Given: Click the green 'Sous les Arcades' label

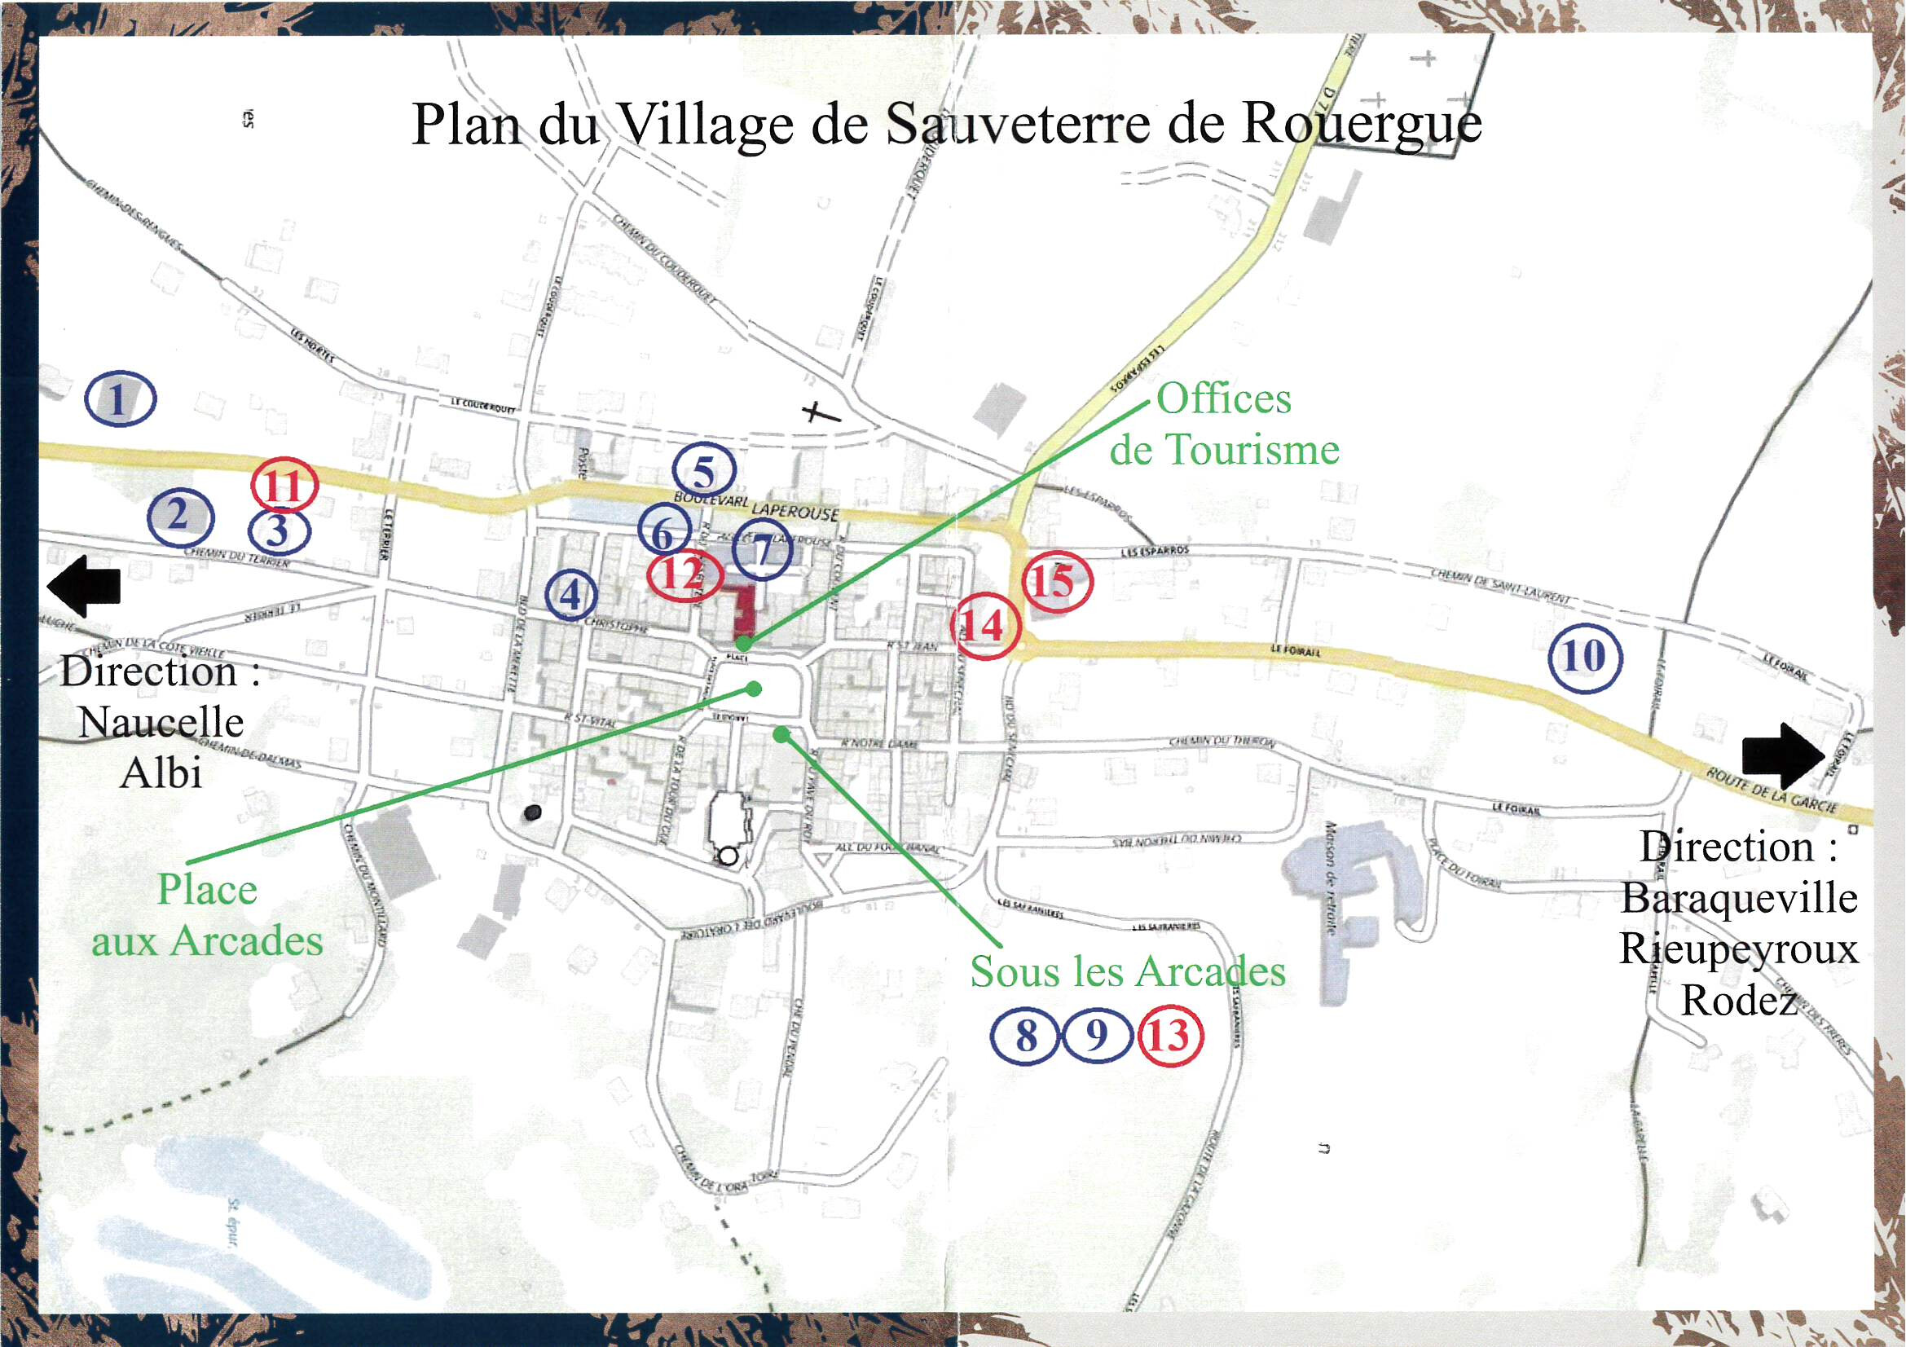Looking at the screenshot, I should 1127,971.
